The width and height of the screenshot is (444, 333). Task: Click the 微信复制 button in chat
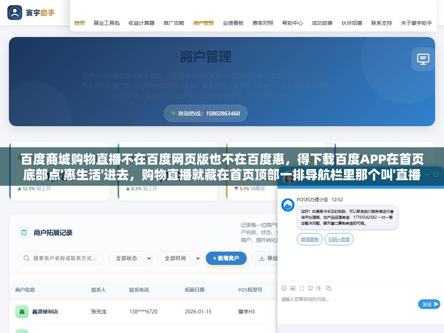(310, 239)
